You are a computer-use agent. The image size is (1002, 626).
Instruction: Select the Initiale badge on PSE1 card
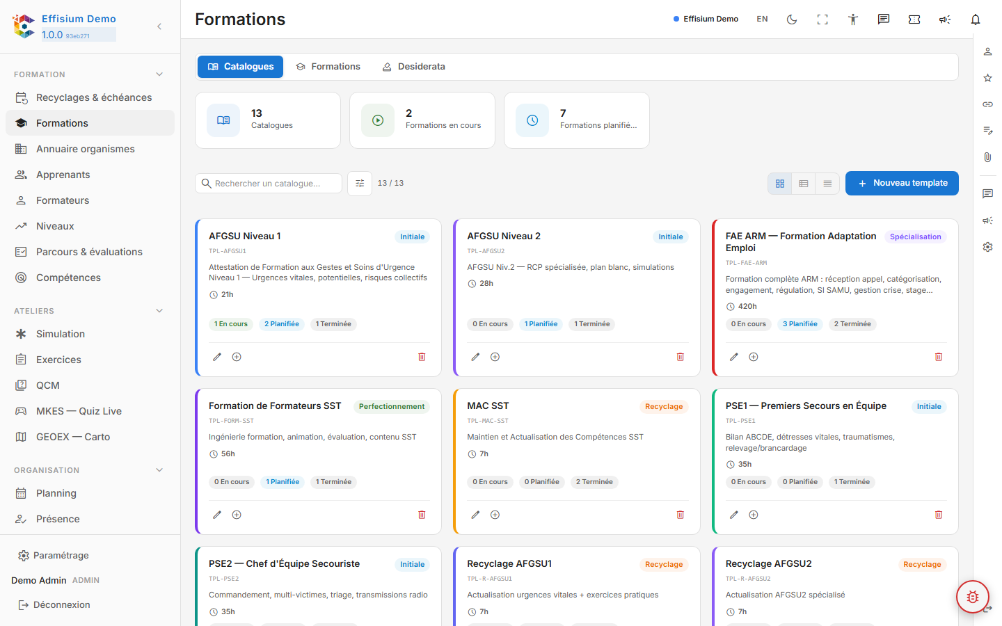click(x=928, y=407)
